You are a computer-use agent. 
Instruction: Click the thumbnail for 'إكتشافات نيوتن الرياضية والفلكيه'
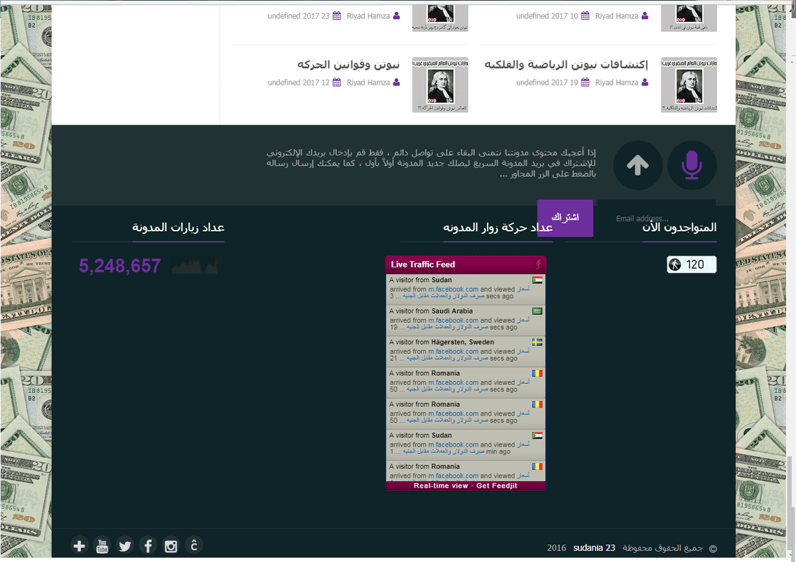point(689,85)
